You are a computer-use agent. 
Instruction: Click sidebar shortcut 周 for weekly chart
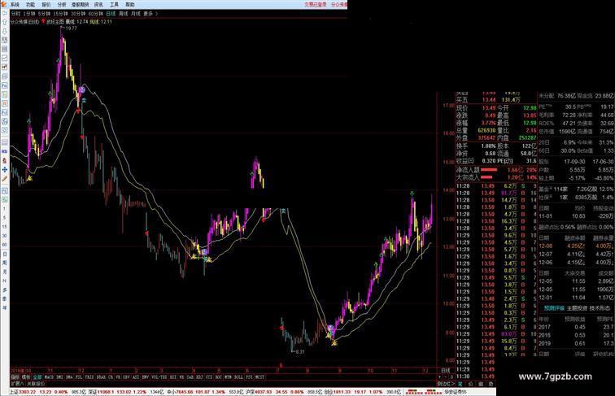[4, 263]
